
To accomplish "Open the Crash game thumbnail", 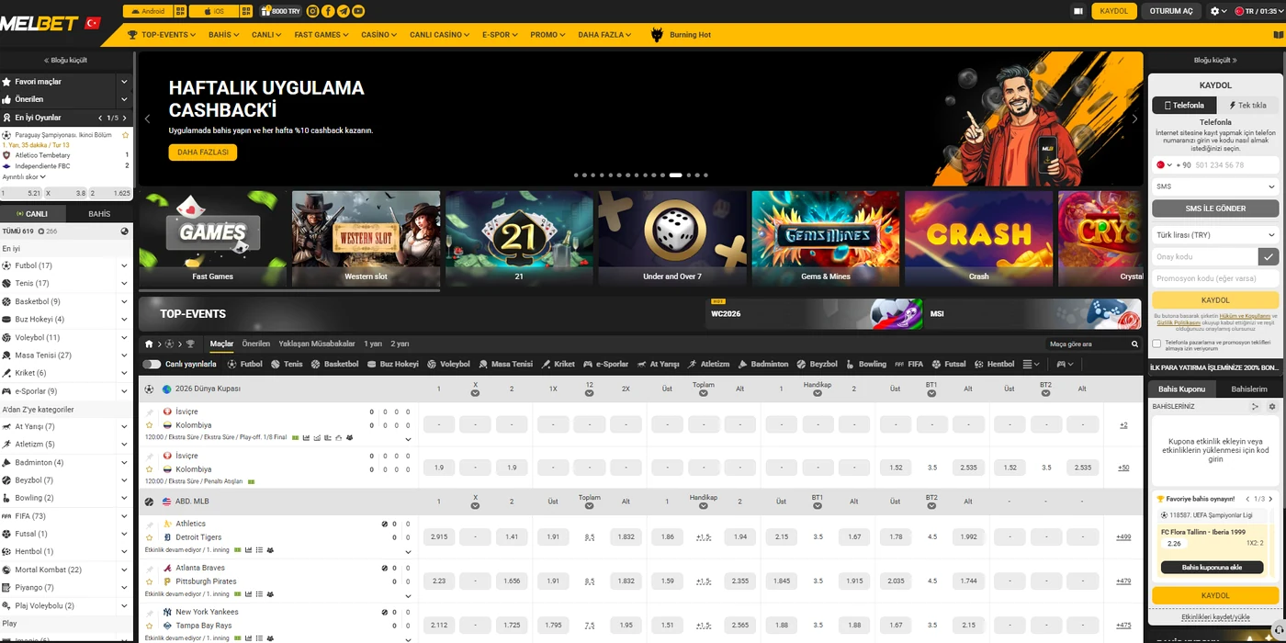I will (x=978, y=239).
